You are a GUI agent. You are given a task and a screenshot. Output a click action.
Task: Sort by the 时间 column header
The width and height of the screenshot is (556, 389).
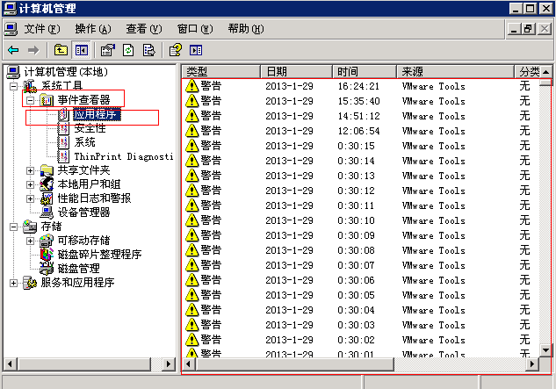point(365,72)
